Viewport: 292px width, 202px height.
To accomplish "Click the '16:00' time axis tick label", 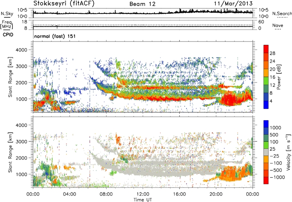I will [180, 194].
